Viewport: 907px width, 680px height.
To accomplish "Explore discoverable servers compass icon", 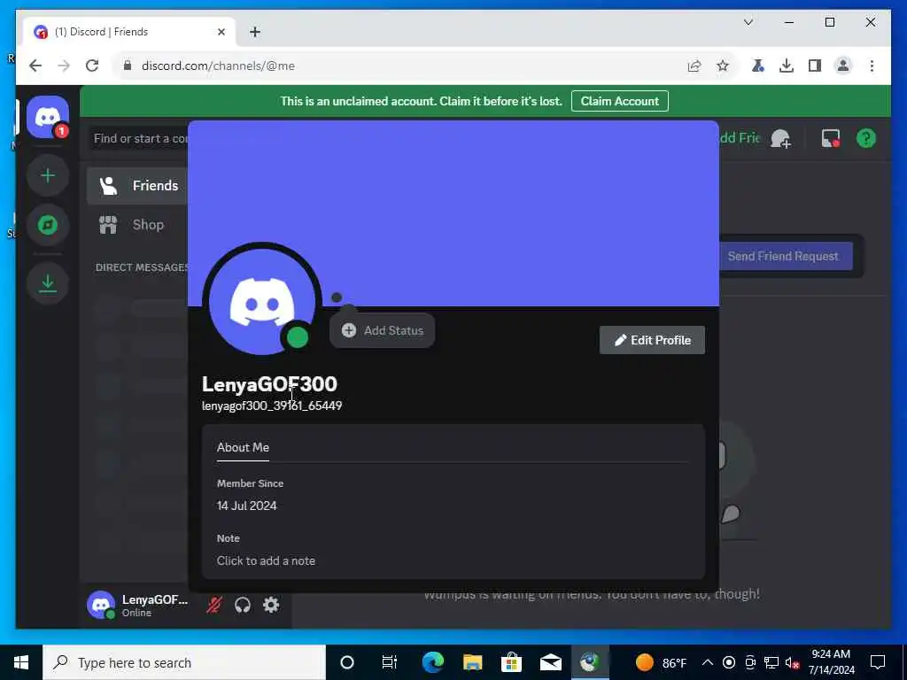I will (48, 224).
